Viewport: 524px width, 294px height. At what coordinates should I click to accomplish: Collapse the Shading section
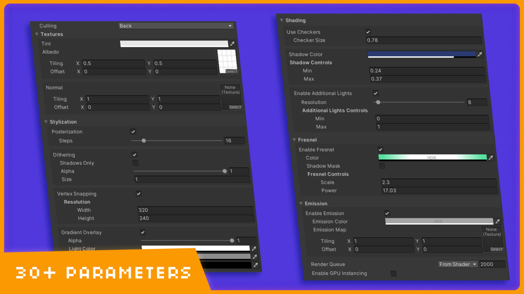(282, 20)
